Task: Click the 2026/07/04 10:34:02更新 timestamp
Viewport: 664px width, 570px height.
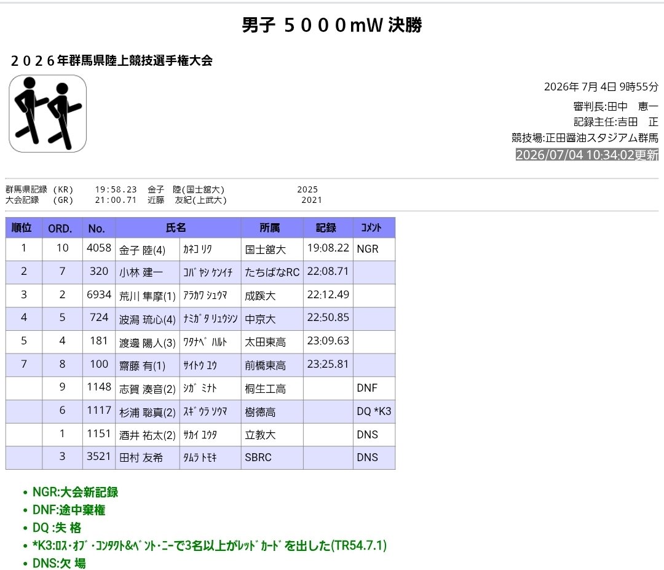Action: pyautogui.click(x=587, y=154)
